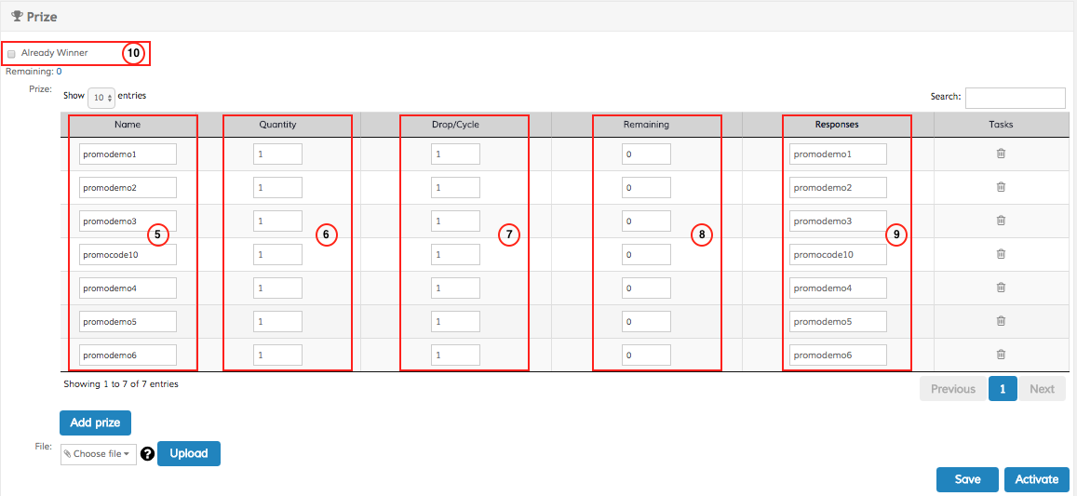Screen dimensions: 1077x496
Task: Focus the Search input field
Action: (1015, 98)
